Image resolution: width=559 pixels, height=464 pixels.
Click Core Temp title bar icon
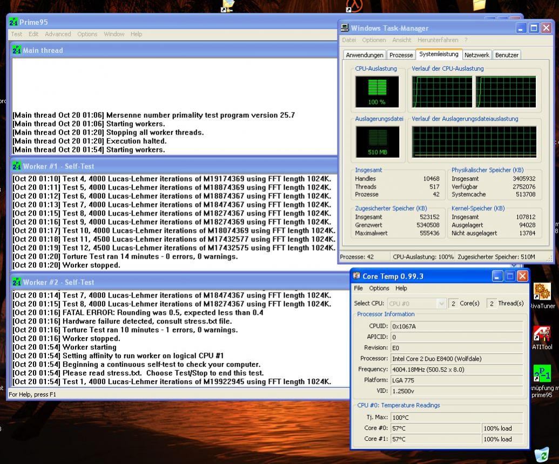point(356,275)
